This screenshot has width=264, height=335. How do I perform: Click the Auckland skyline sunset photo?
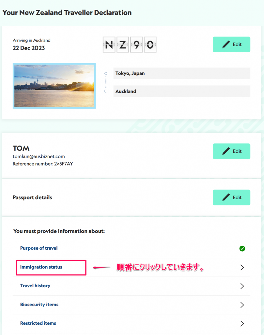click(x=54, y=86)
